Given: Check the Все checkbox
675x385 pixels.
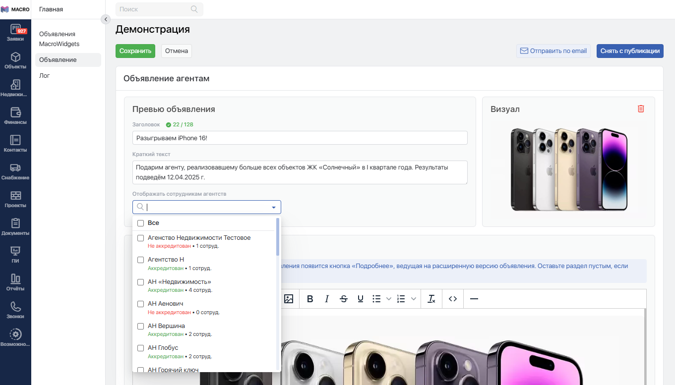Looking at the screenshot, I should pyautogui.click(x=141, y=223).
